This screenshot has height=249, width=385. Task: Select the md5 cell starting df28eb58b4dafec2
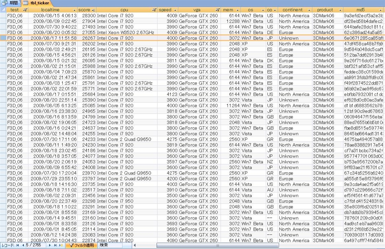coord(364,21)
